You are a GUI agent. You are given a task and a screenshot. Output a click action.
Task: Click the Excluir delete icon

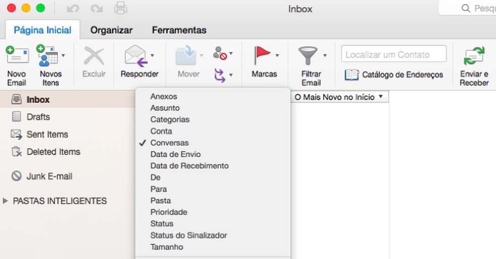[94, 56]
